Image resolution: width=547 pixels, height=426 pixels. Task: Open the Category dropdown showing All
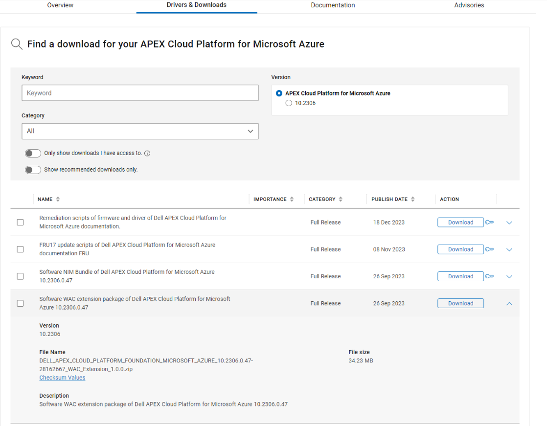140,131
